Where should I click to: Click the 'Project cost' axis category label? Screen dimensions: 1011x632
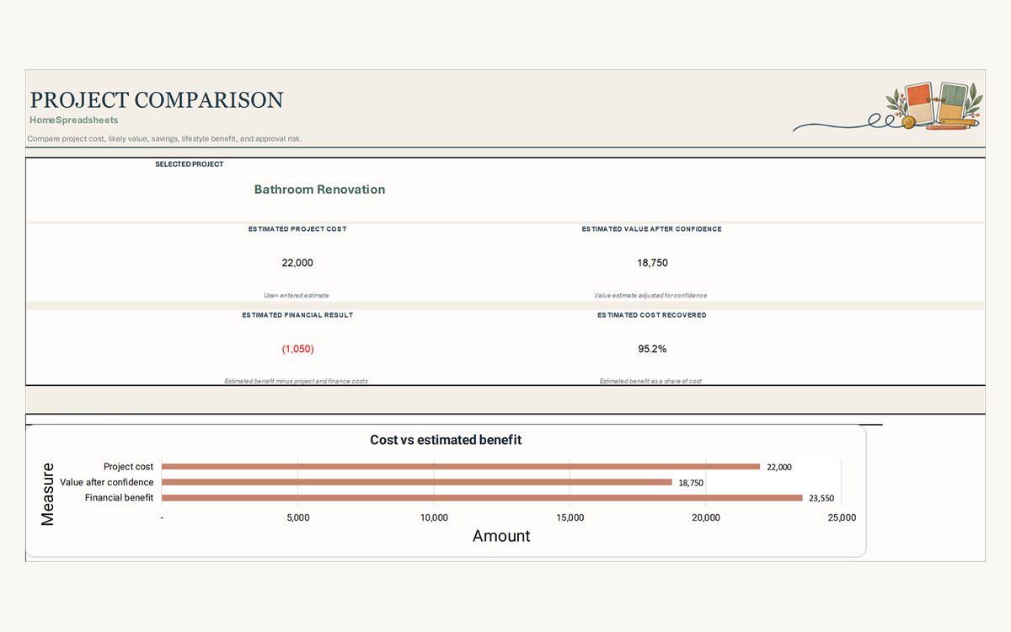(x=128, y=467)
